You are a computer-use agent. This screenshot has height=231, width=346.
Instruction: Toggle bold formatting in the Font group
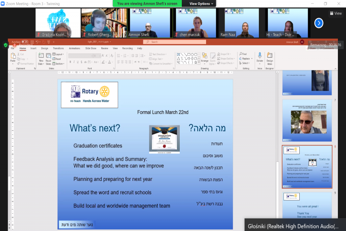pos(70,62)
